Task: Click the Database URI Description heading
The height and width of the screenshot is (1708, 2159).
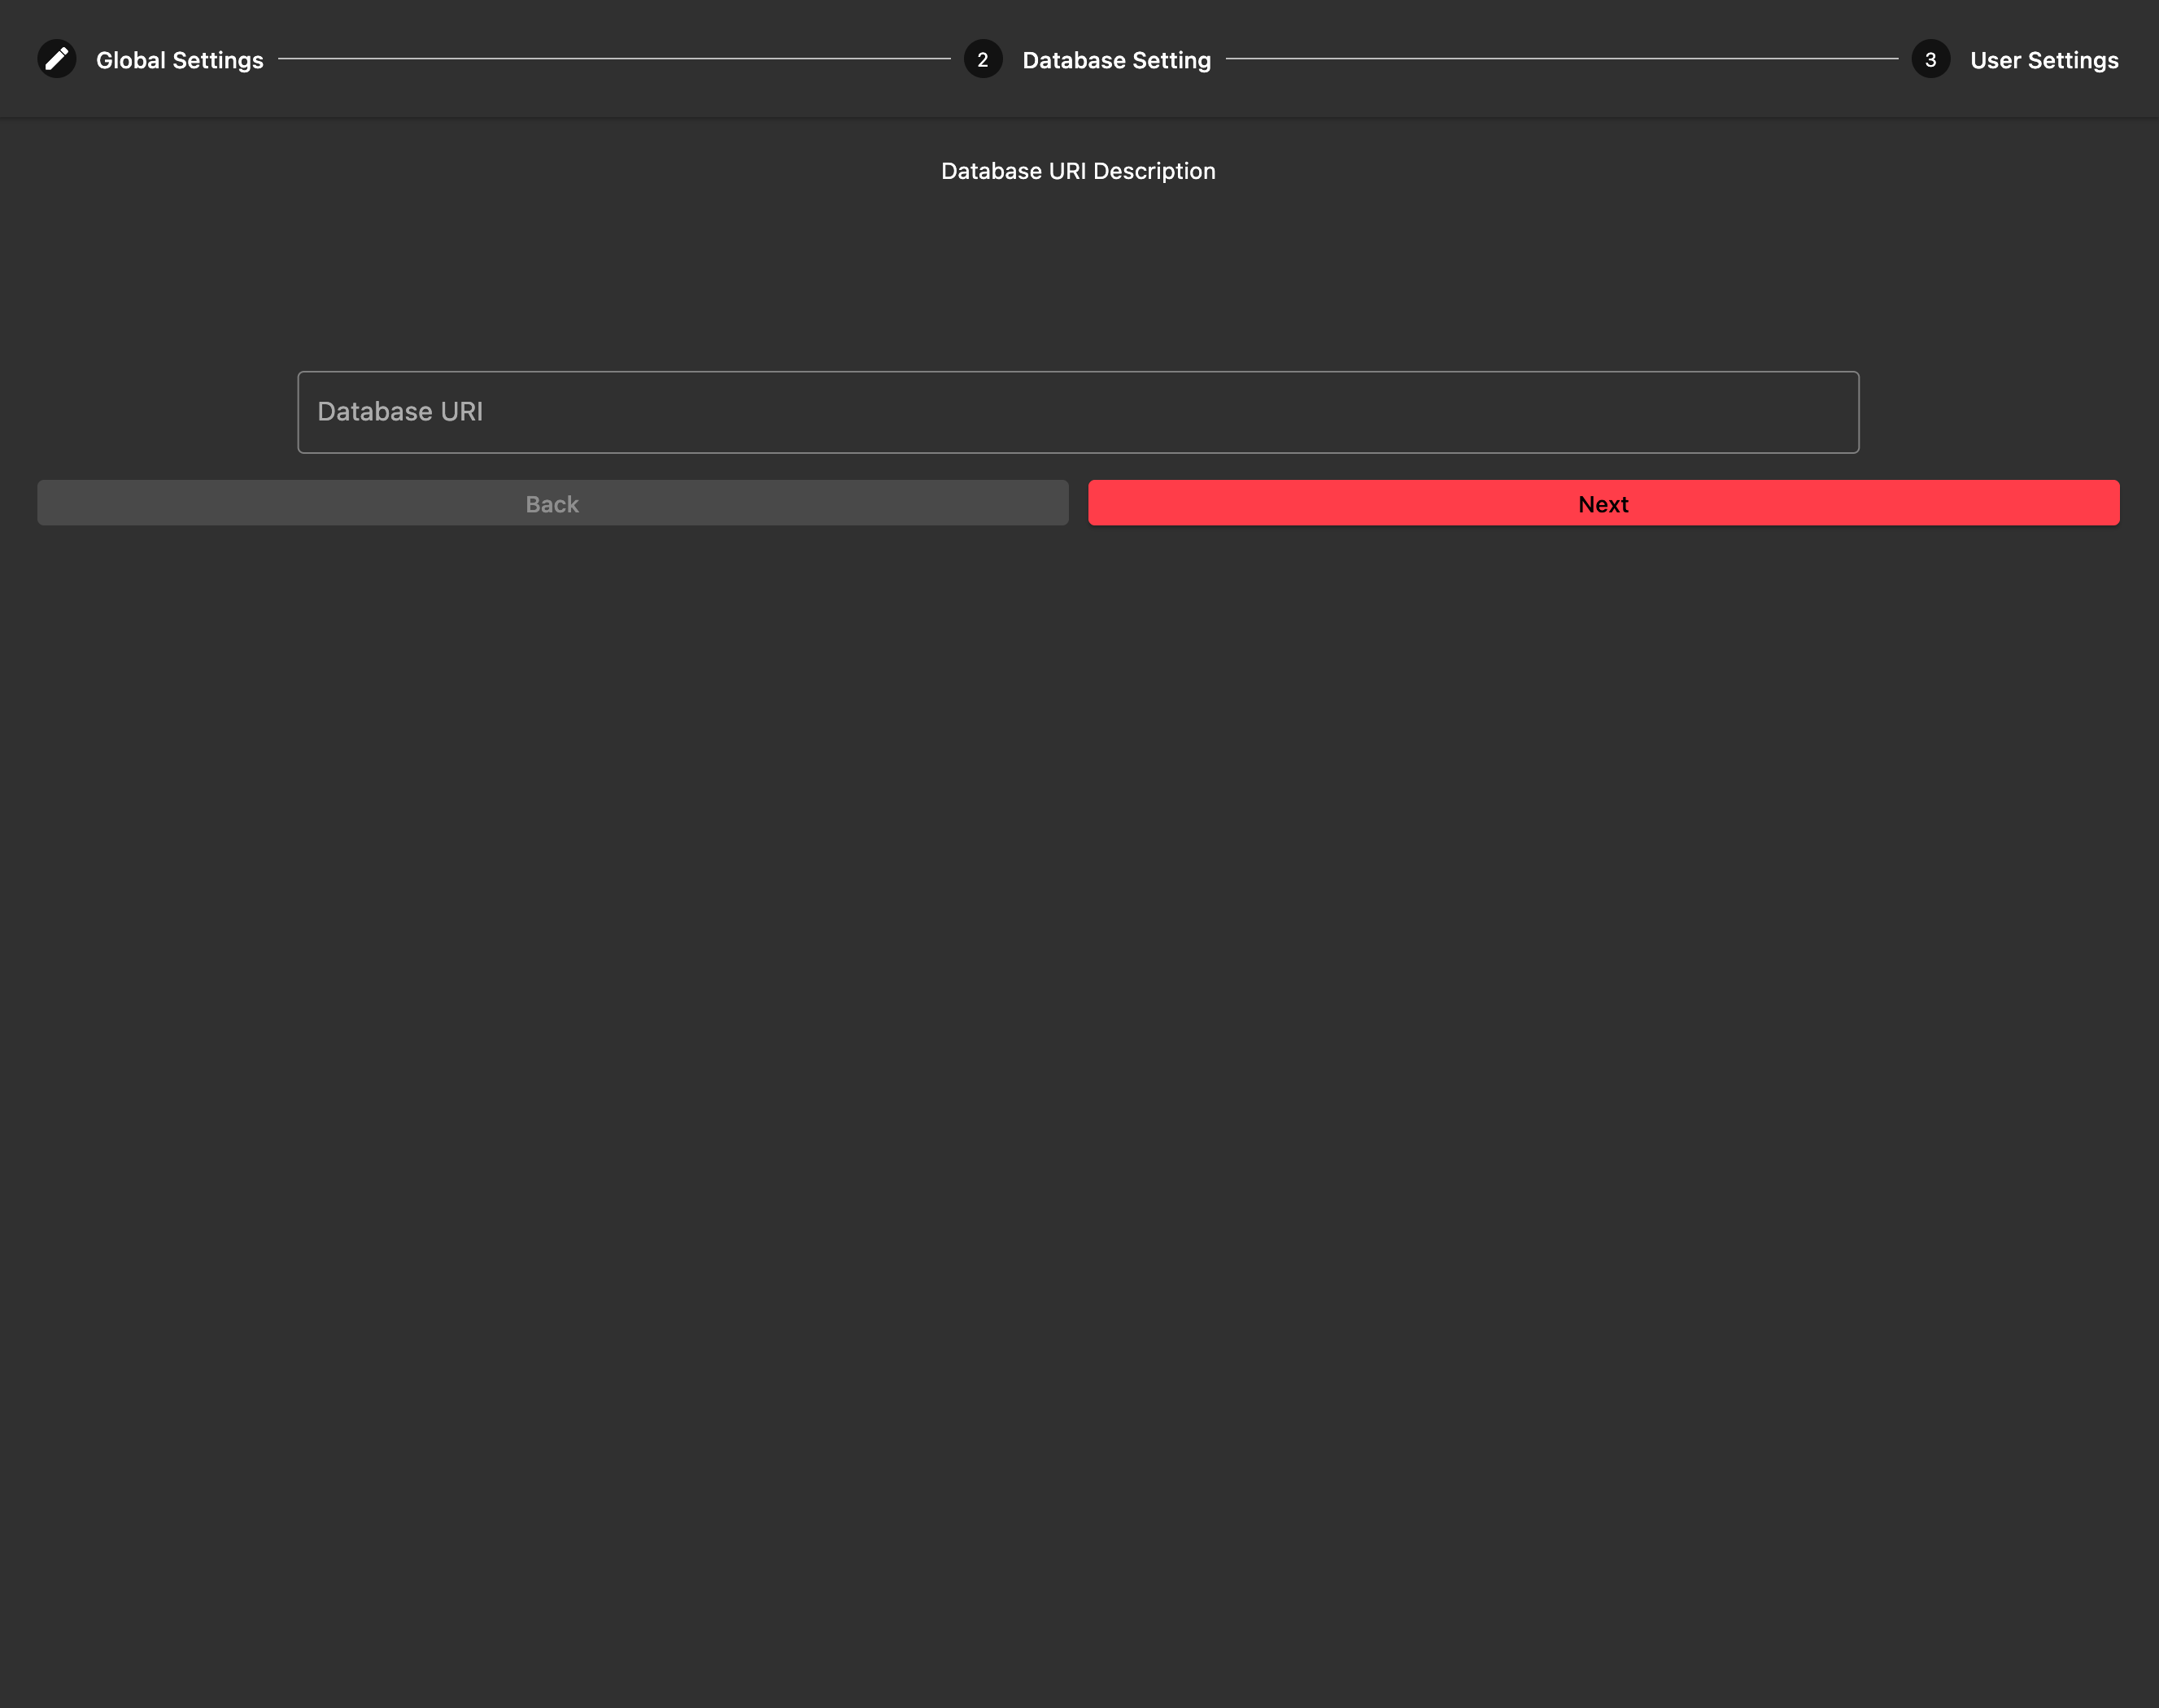Action: pyautogui.click(x=1078, y=170)
